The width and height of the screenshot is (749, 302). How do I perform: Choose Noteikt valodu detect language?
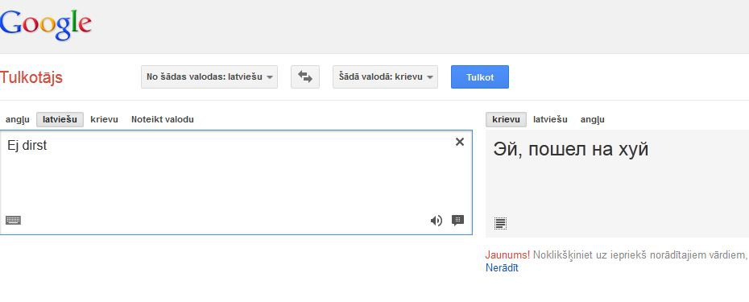[163, 119]
